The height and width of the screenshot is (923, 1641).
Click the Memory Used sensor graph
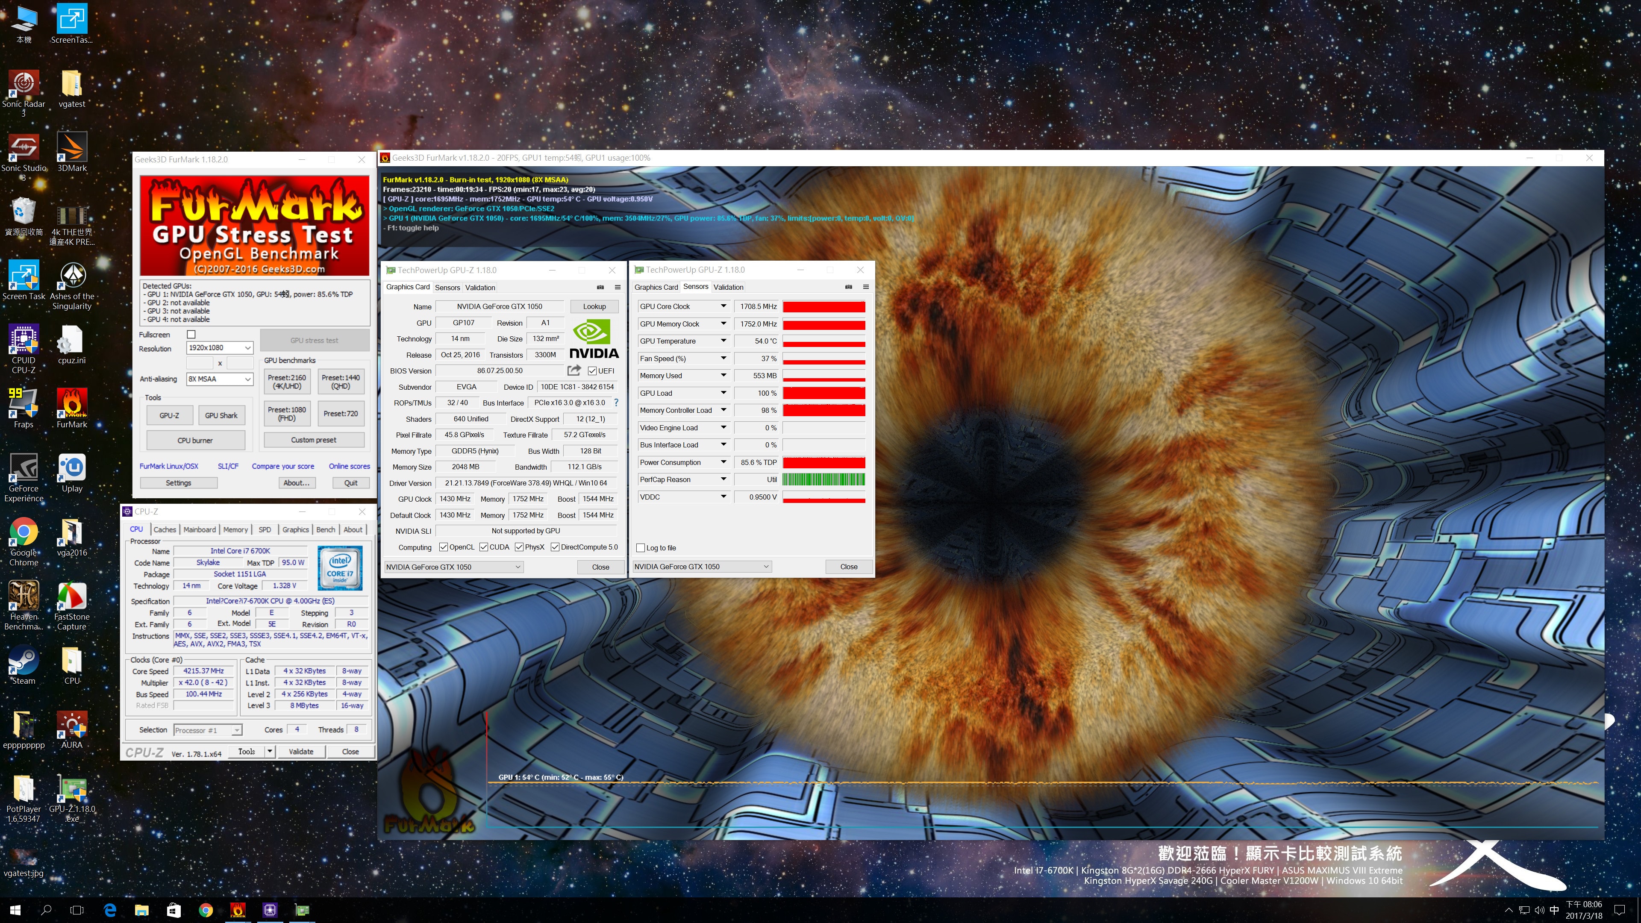point(823,376)
